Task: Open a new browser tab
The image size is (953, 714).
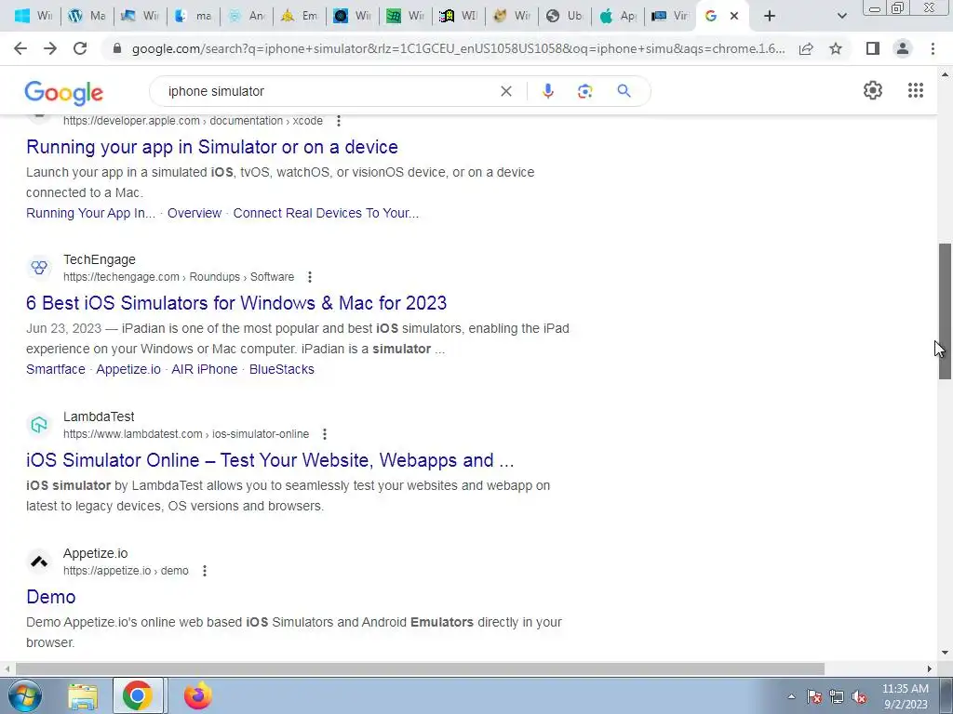Action: [x=770, y=17]
